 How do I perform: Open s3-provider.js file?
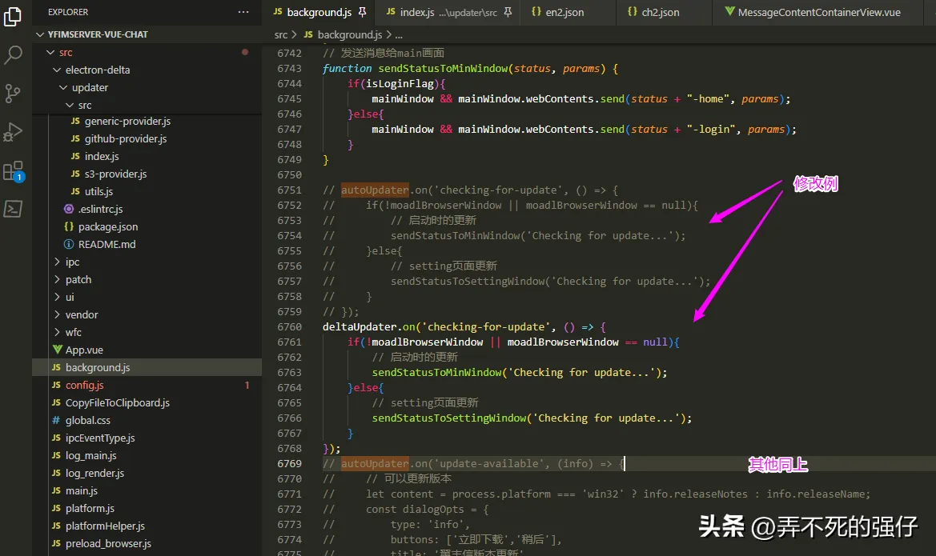point(147,174)
